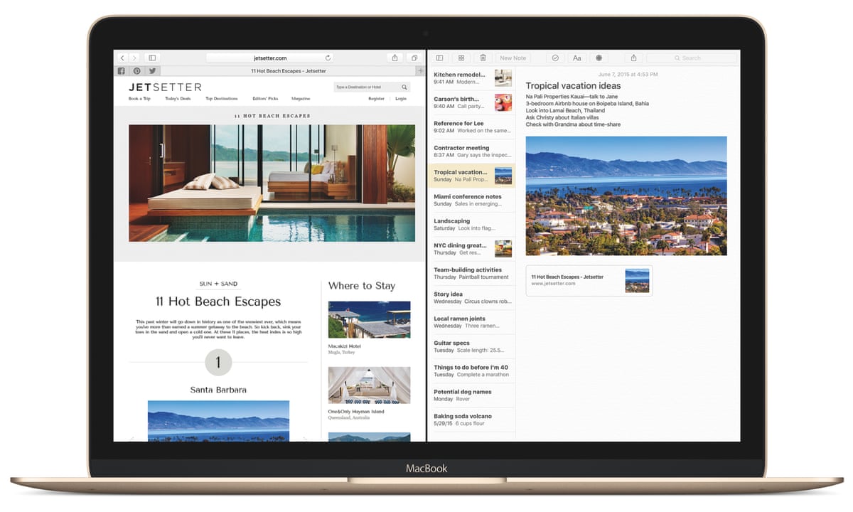Screen dimensions: 853x512
Task: Select the Miami conference notes note
Action: pyautogui.click(x=470, y=201)
